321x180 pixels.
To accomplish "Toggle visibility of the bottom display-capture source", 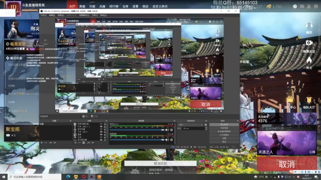I will pos(101,140).
